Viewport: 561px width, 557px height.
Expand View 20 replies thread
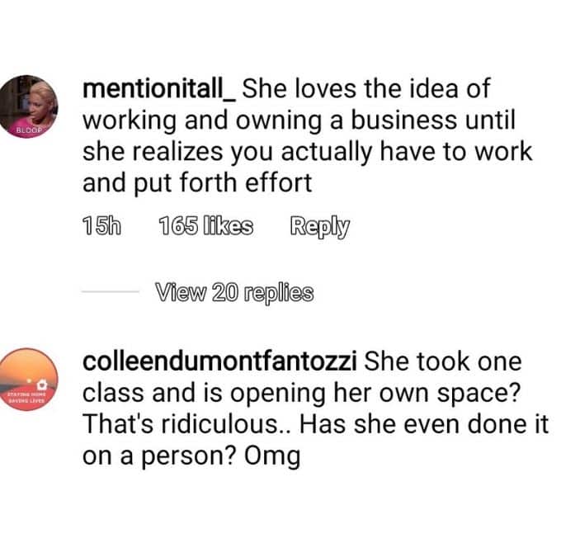(x=234, y=293)
